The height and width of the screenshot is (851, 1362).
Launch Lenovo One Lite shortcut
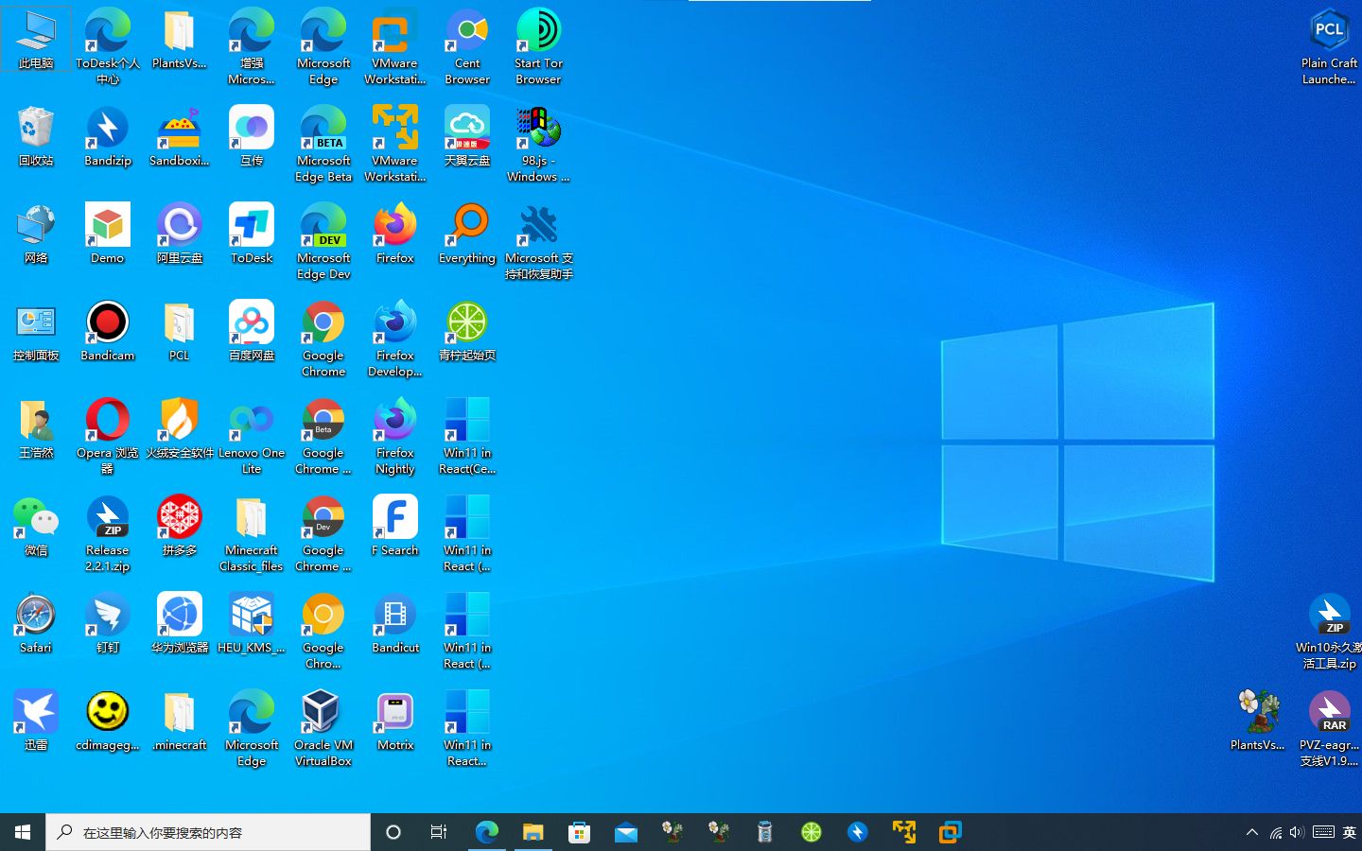click(x=252, y=436)
